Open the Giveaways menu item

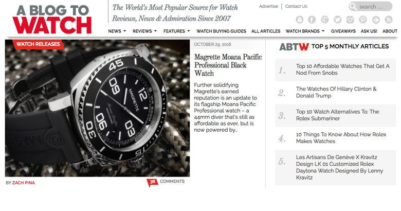pyautogui.click(x=343, y=31)
